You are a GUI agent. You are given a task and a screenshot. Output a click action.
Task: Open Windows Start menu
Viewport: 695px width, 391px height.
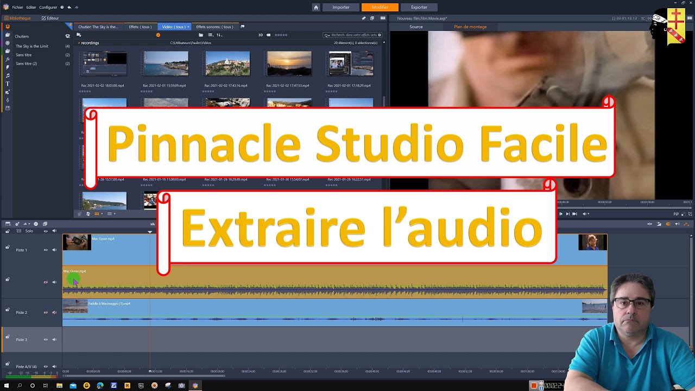coord(7,386)
